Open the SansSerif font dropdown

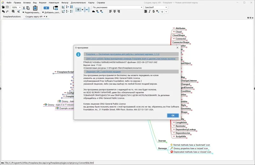tap(156, 7)
